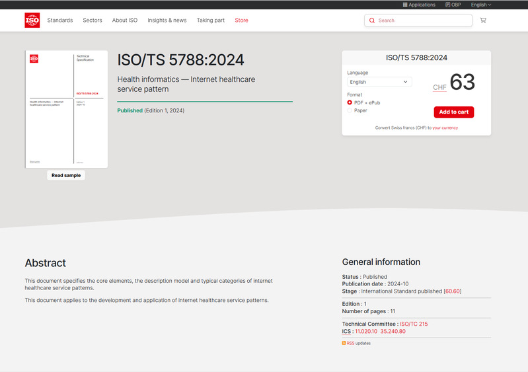Go to the About ISO menu

click(x=125, y=20)
